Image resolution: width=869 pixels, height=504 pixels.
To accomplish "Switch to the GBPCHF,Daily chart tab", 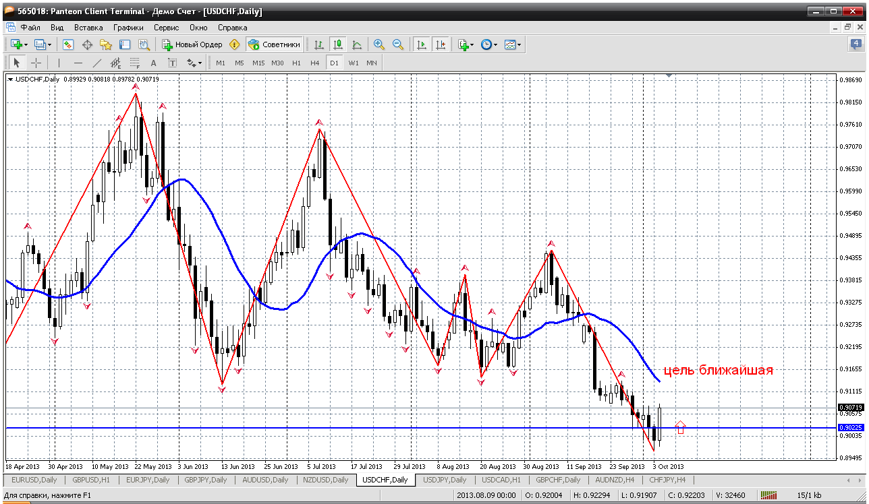I will [557, 480].
